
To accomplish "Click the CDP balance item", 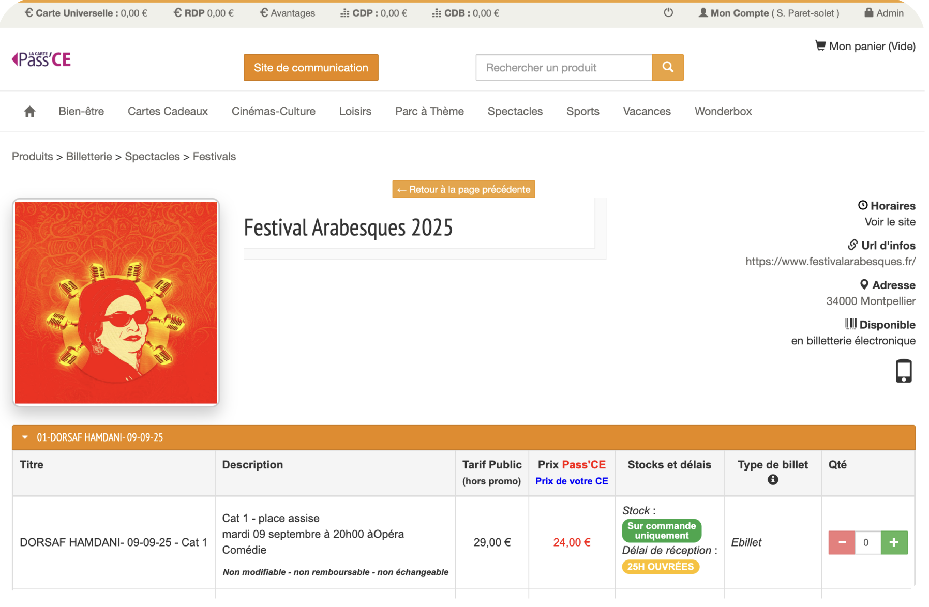I will (x=374, y=13).
